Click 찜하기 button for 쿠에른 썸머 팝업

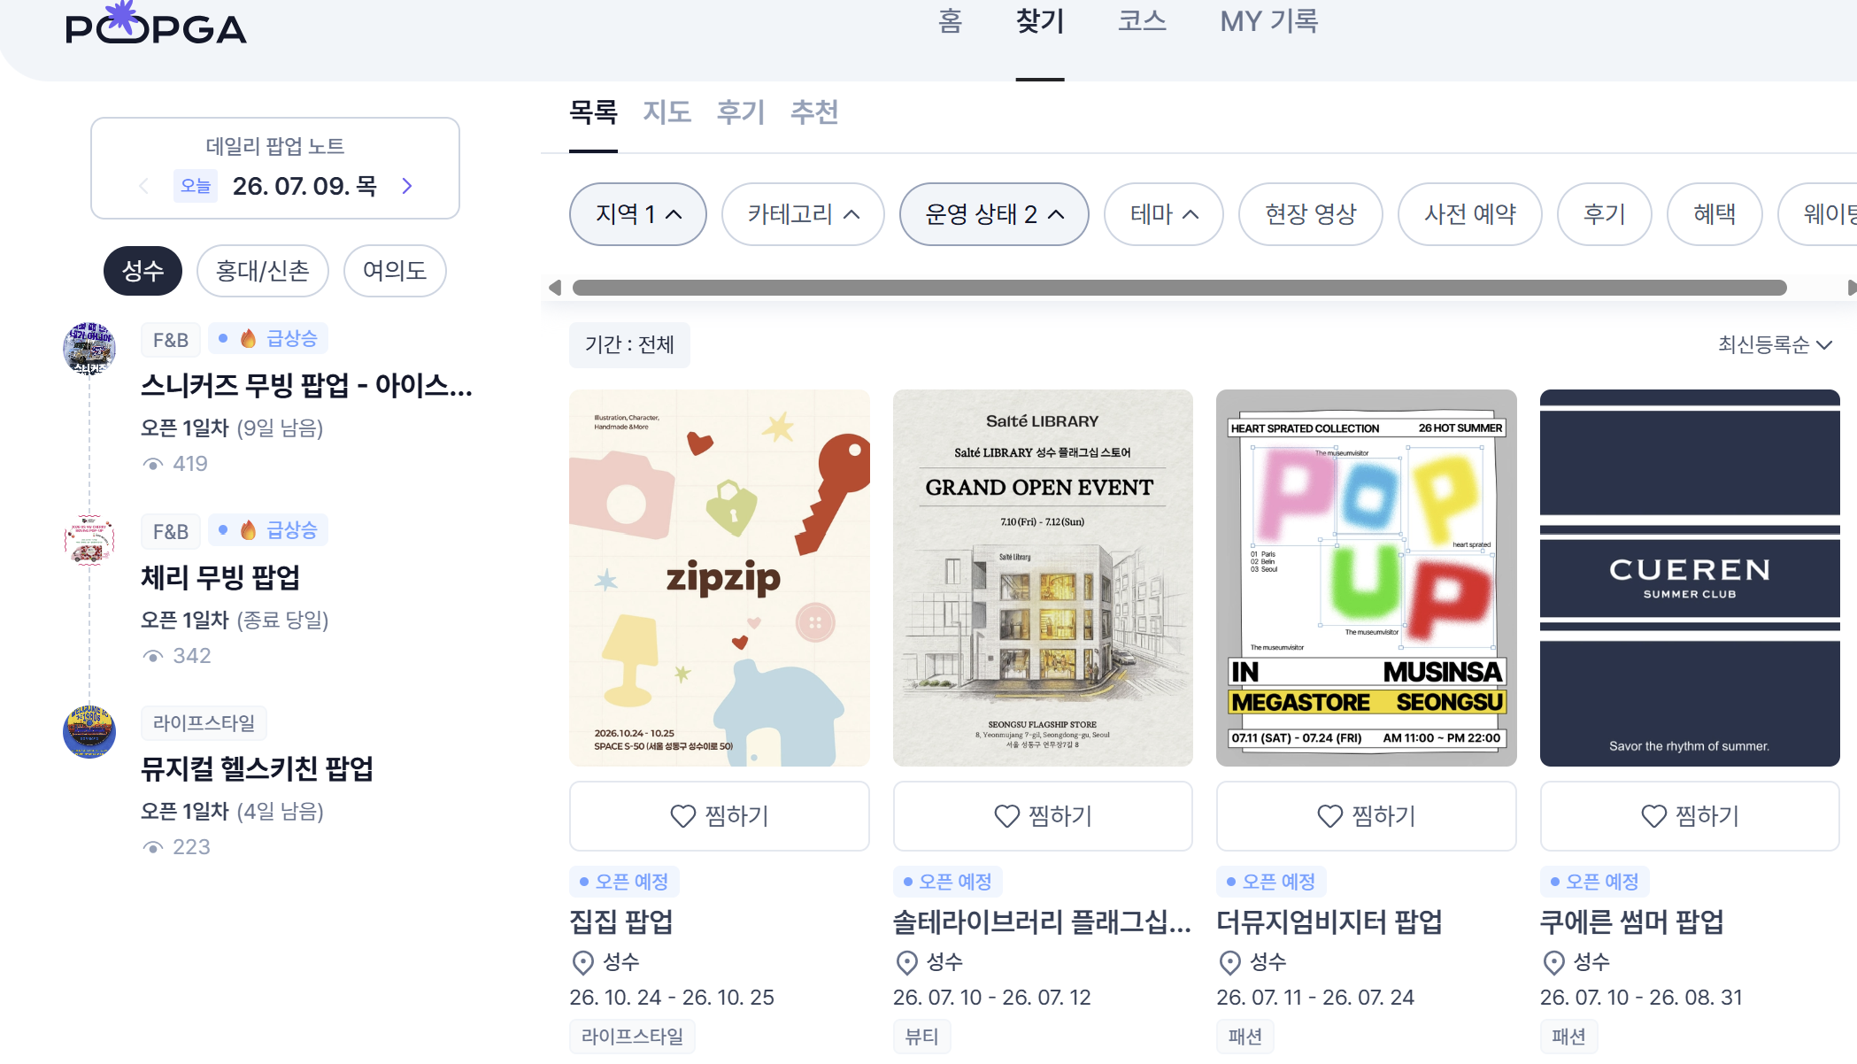[x=1690, y=816]
